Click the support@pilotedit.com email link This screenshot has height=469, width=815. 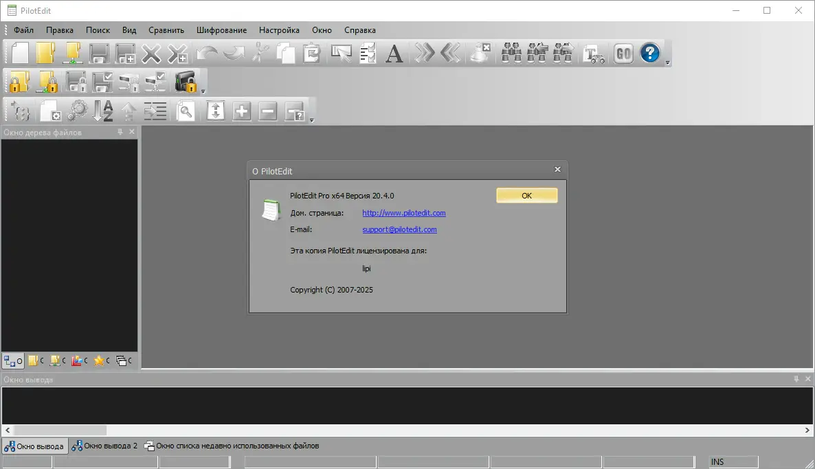click(399, 229)
